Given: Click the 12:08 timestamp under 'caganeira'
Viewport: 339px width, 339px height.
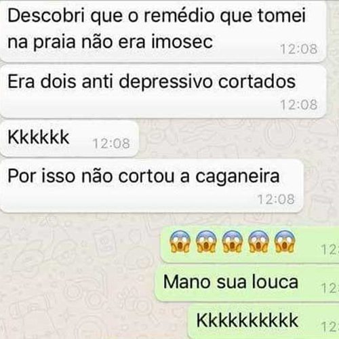Looking at the screenshot, I should coord(276,199).
